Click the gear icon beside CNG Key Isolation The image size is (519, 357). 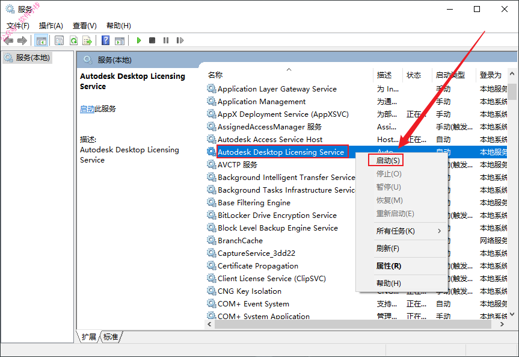[x=211, y=291]
